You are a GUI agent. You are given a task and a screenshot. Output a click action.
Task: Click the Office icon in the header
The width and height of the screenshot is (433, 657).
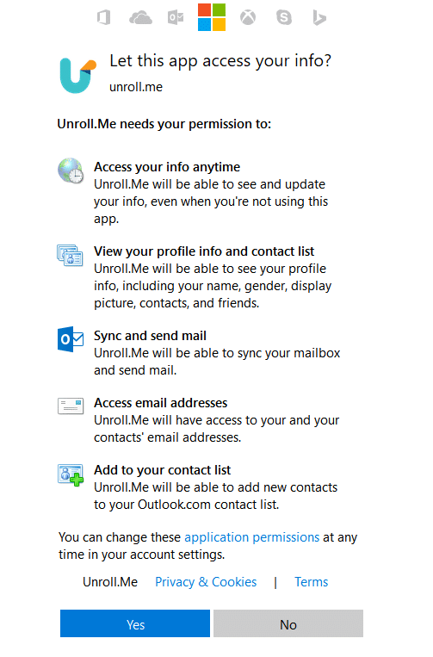[x=104, y=17]
